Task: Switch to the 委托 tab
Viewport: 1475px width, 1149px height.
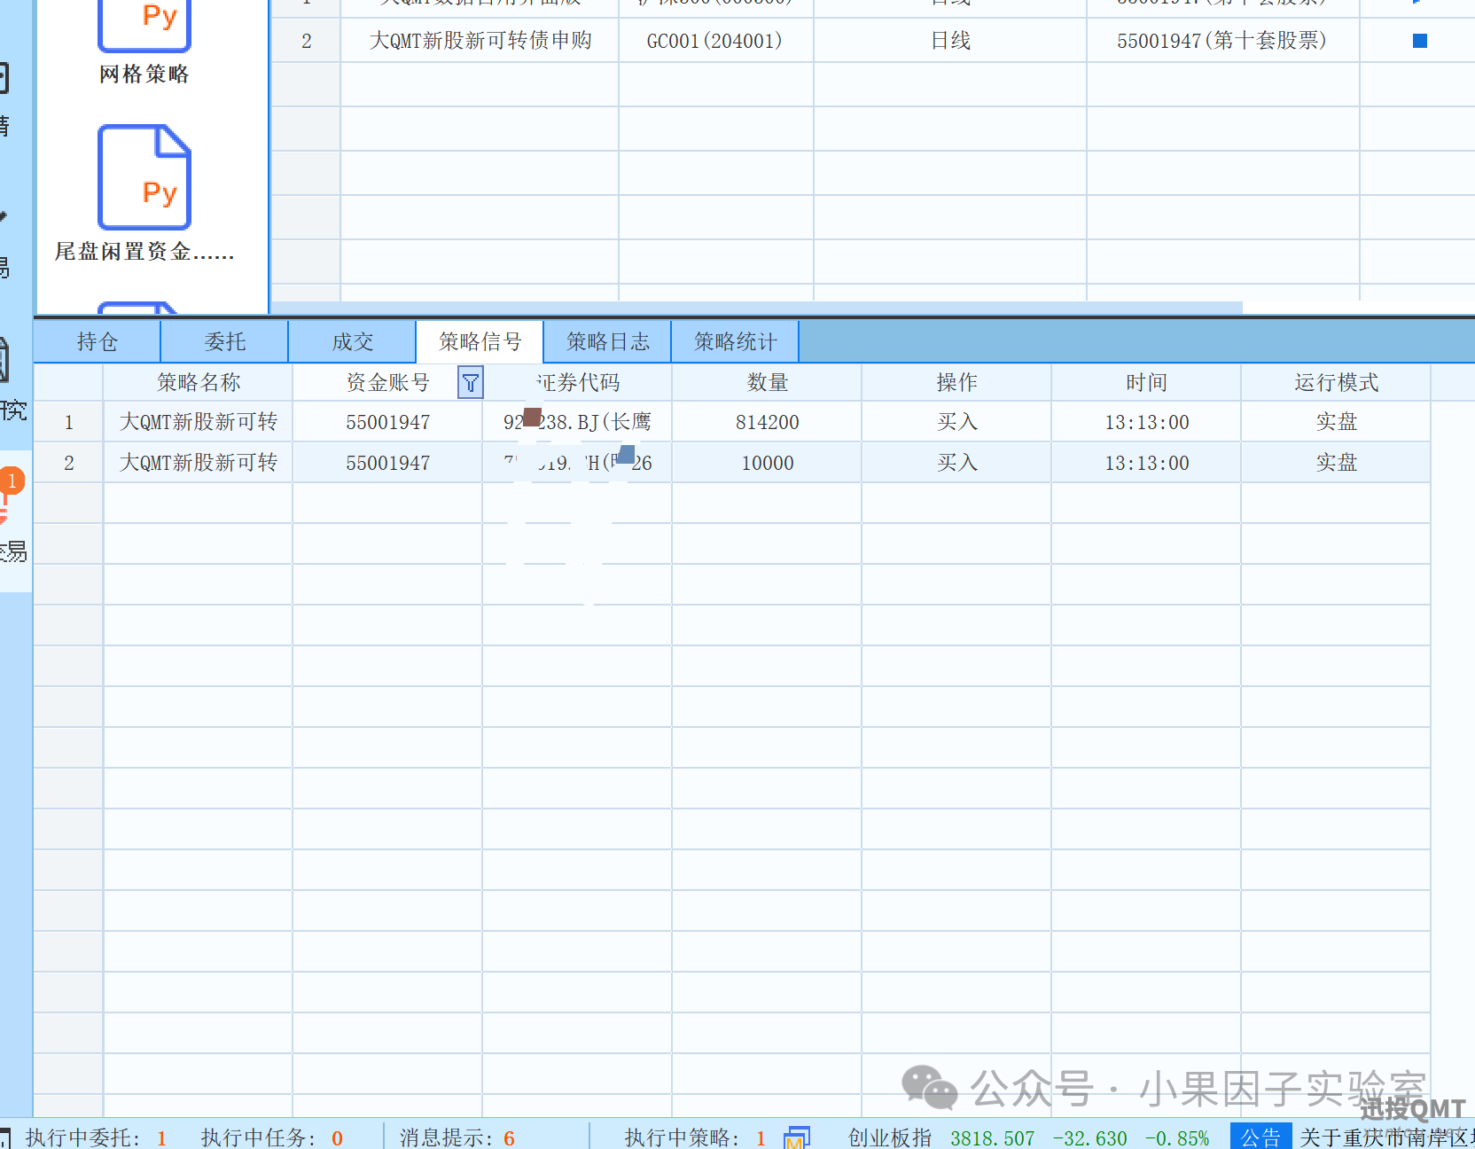Action: 225,342
